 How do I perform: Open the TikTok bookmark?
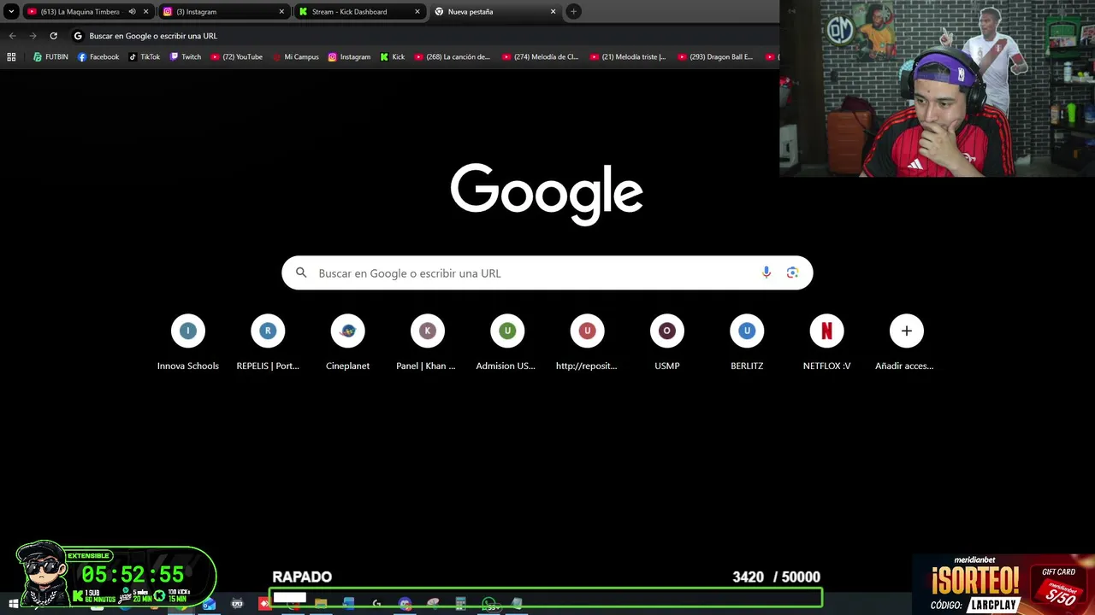(145, 57)
